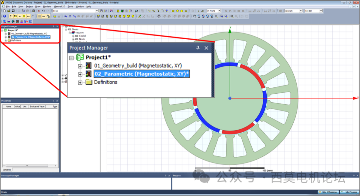This screenshot has width=360, height=196.
Task: Pin the Project Manager panel
Action: point(53,26)
